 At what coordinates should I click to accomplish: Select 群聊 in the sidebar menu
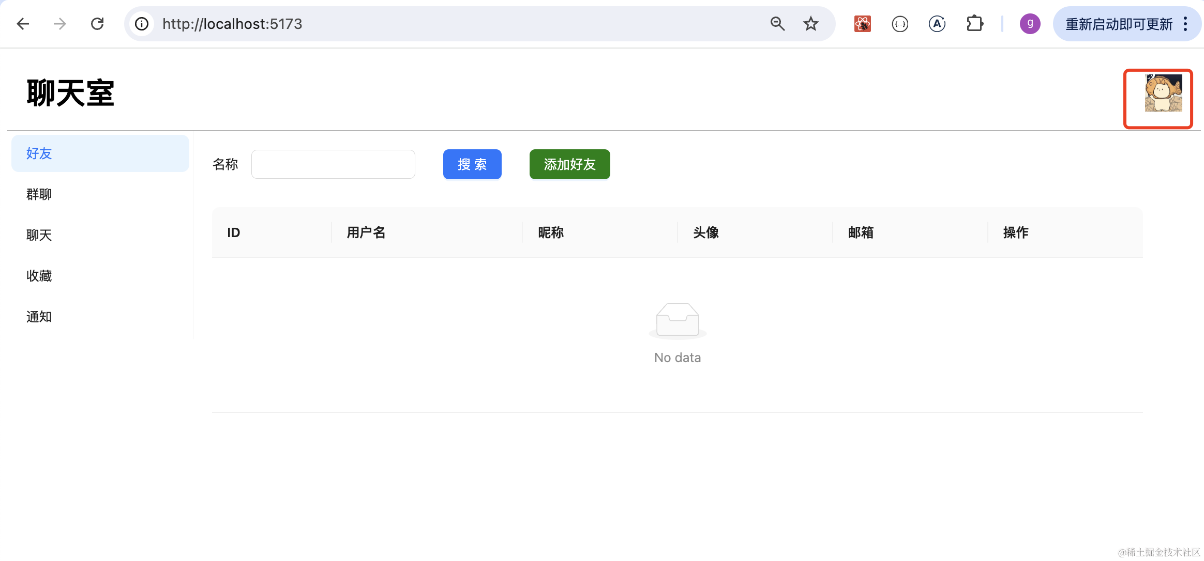(39, 194)
